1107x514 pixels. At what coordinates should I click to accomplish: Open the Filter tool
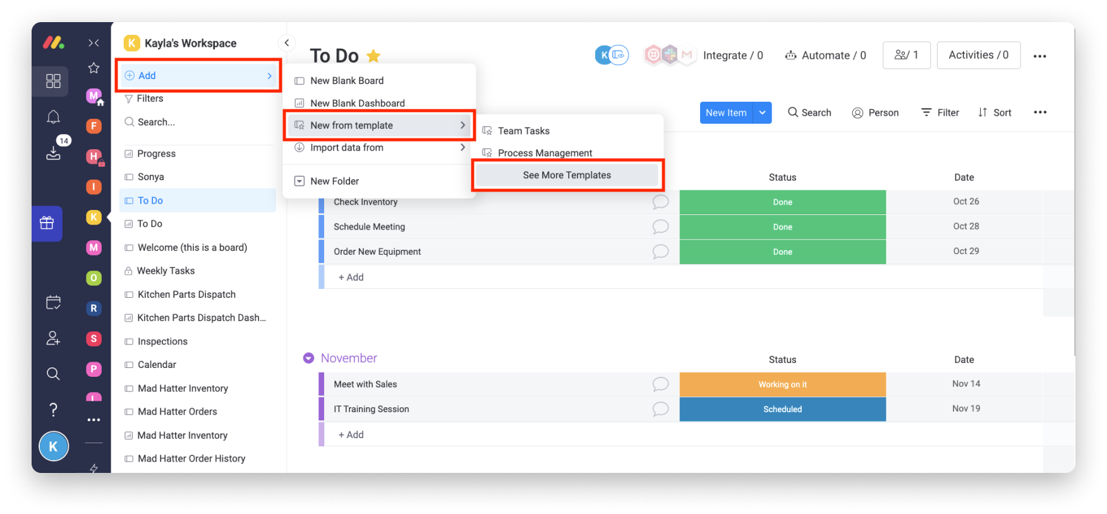[940, 113]
